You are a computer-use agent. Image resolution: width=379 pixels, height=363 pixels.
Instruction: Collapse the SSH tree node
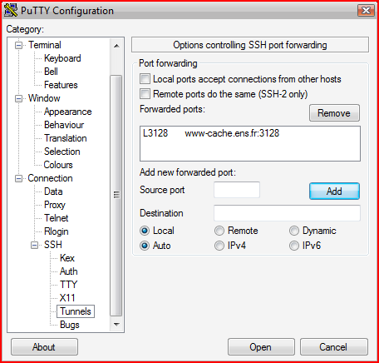tap(34, 245)
